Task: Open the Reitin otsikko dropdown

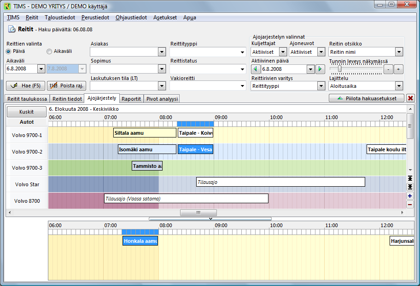Action: pyautogui.click(x=399, y=52)
